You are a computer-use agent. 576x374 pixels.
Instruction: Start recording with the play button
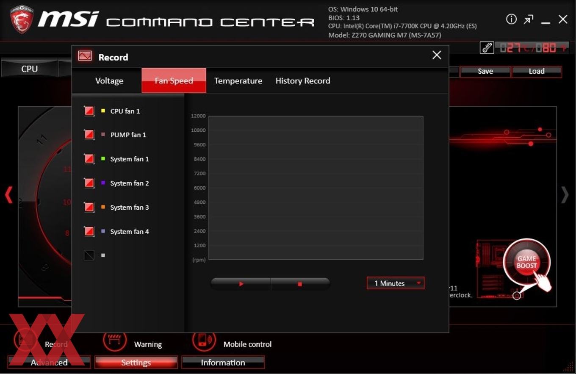[x=241, y=284]
